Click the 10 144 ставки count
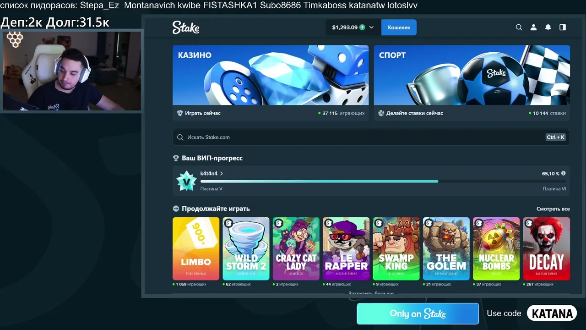Image resolution: width=586 pixels, height=330 pixels. click(549, 113)
